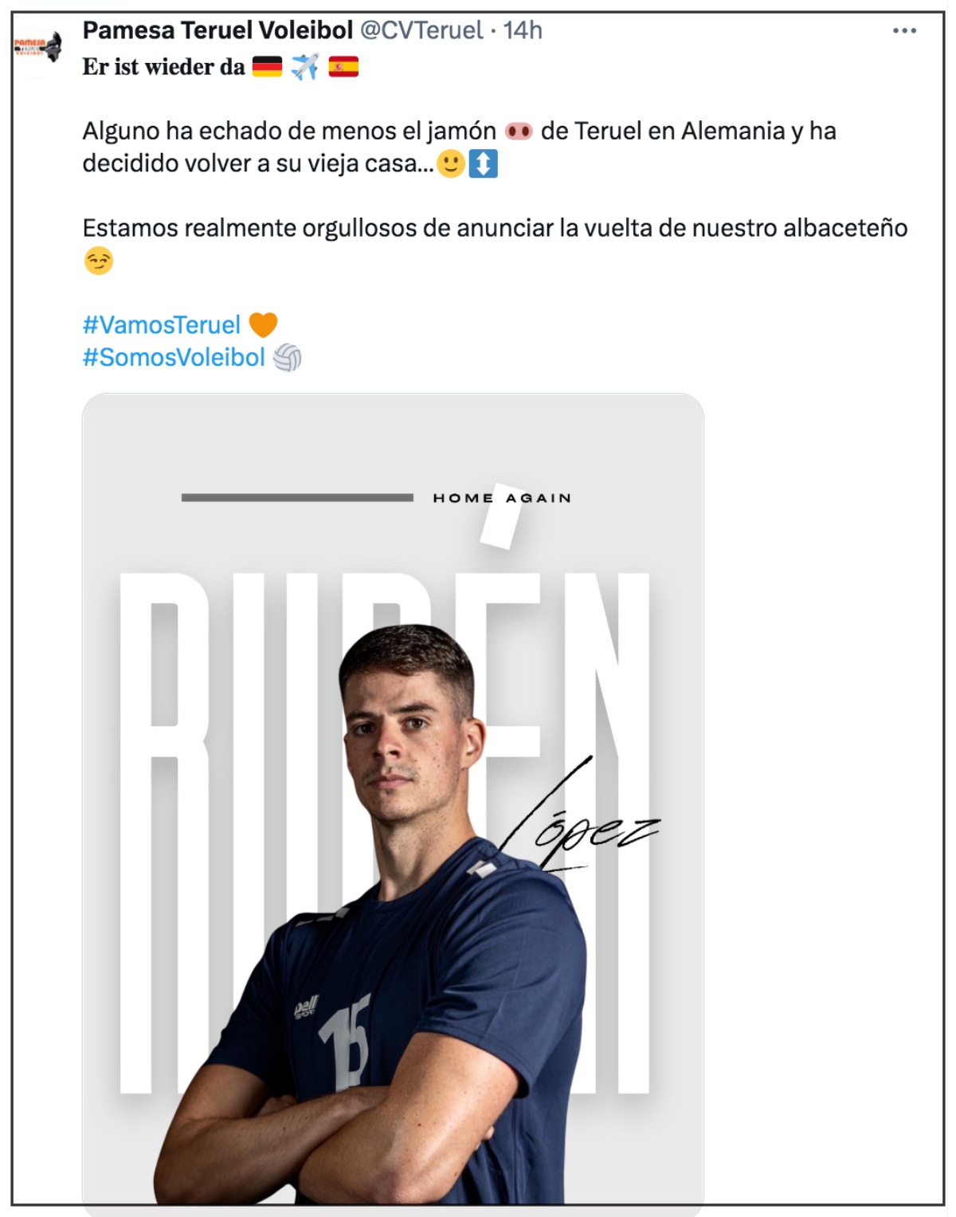Click the airplane emoji
Viewport: 956px width, 1217px height.
coord(305,67)
